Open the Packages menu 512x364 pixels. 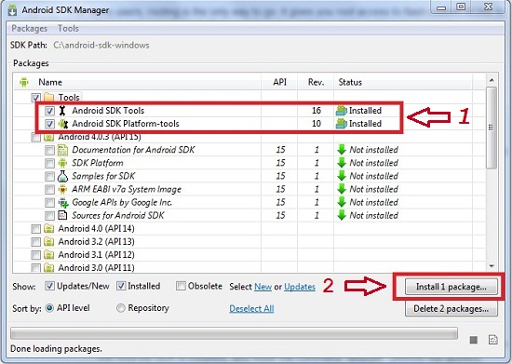30,29
